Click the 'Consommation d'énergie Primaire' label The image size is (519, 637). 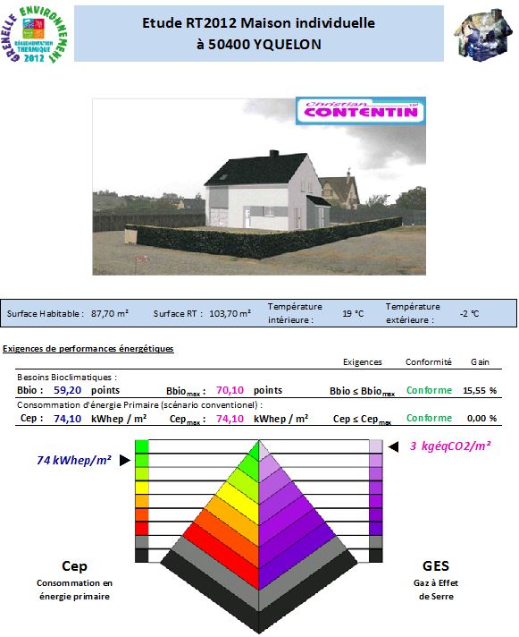click(140, 405)
